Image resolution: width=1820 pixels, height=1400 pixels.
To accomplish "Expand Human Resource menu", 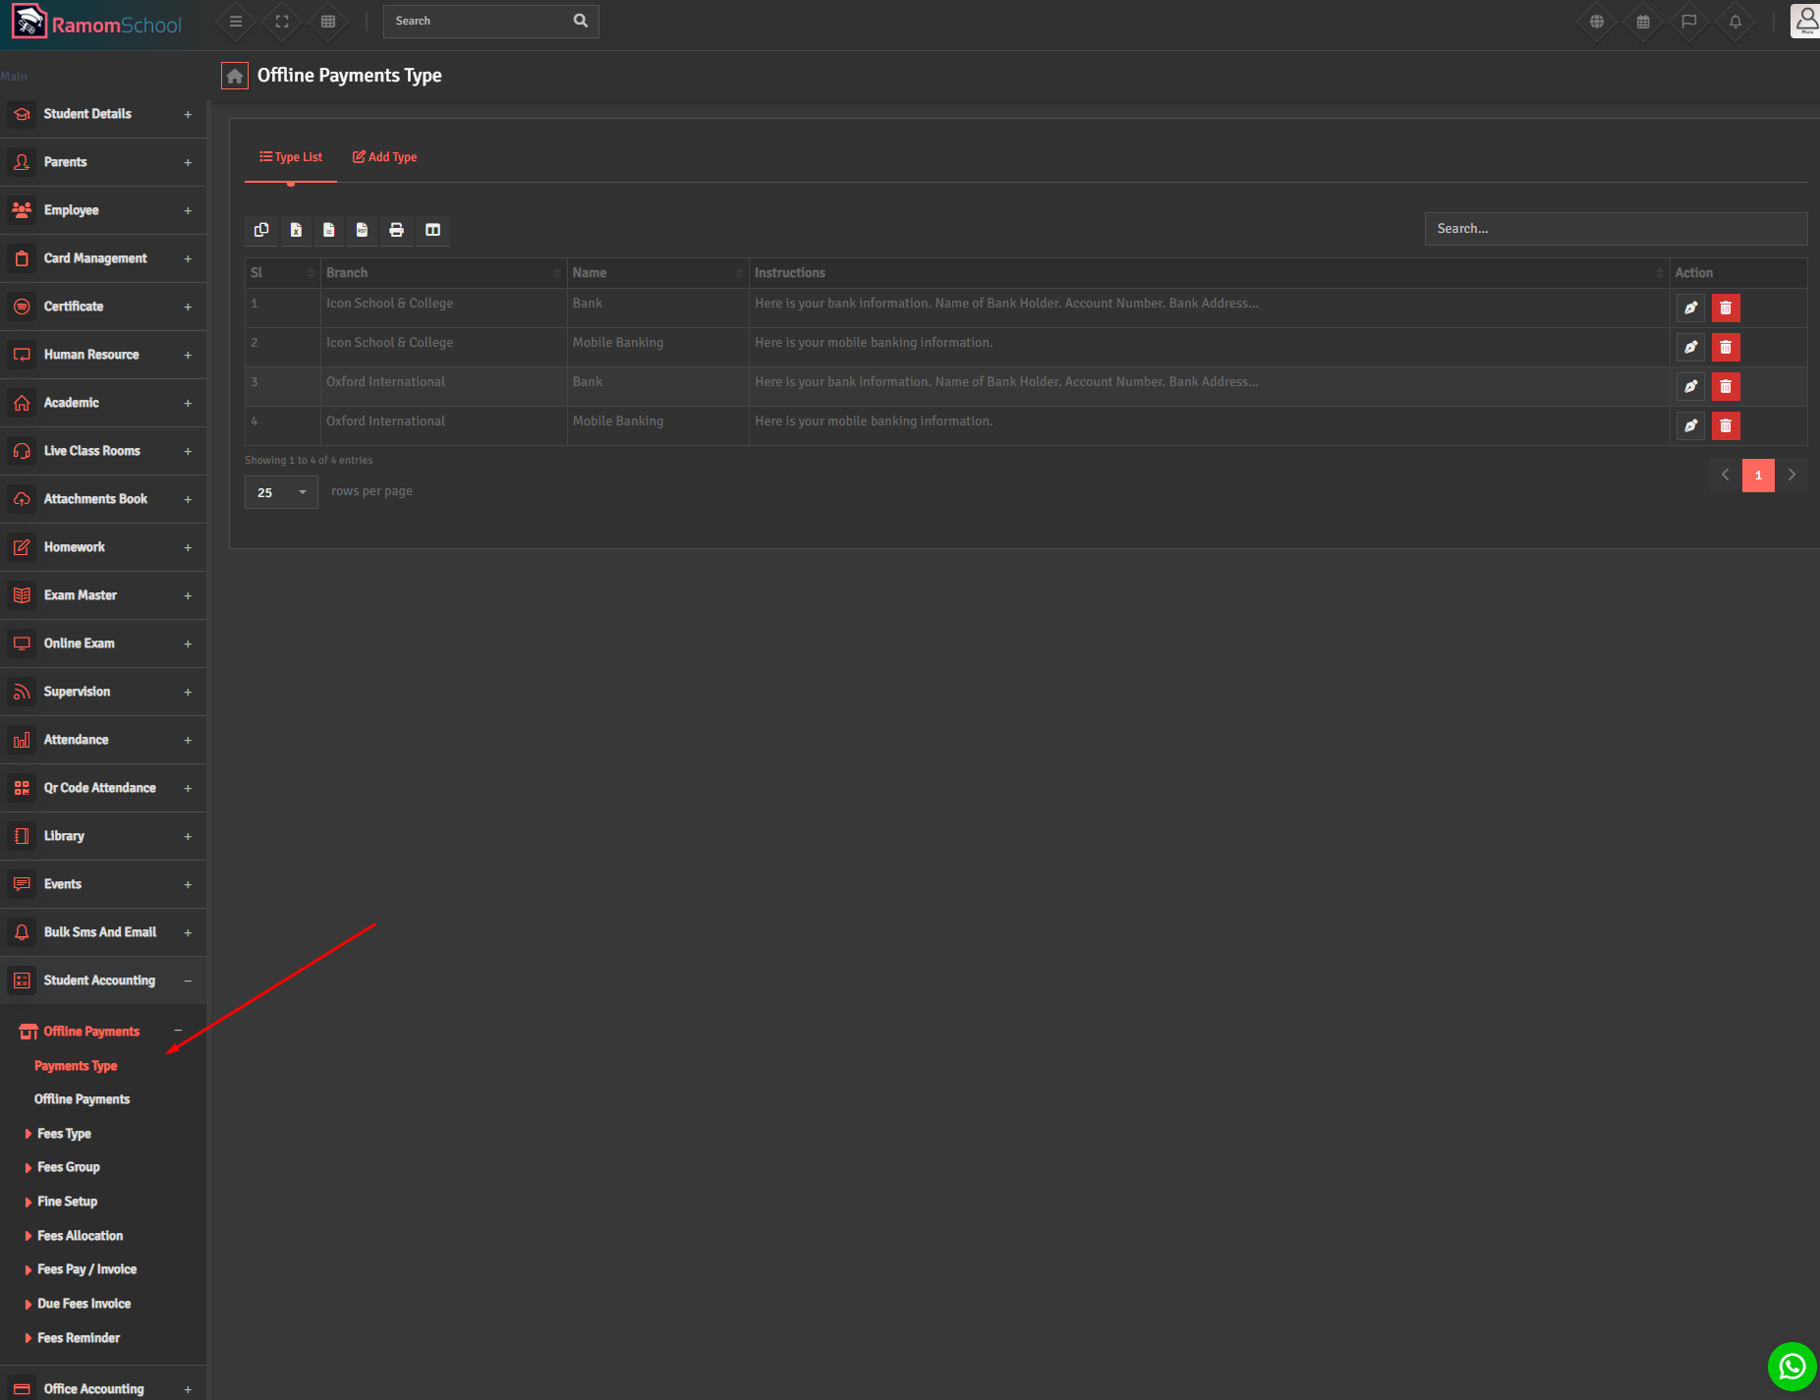I will [103, 355].
